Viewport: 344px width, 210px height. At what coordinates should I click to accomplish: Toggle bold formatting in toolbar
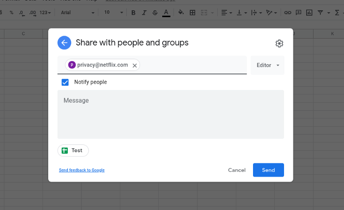click(133, 12)
